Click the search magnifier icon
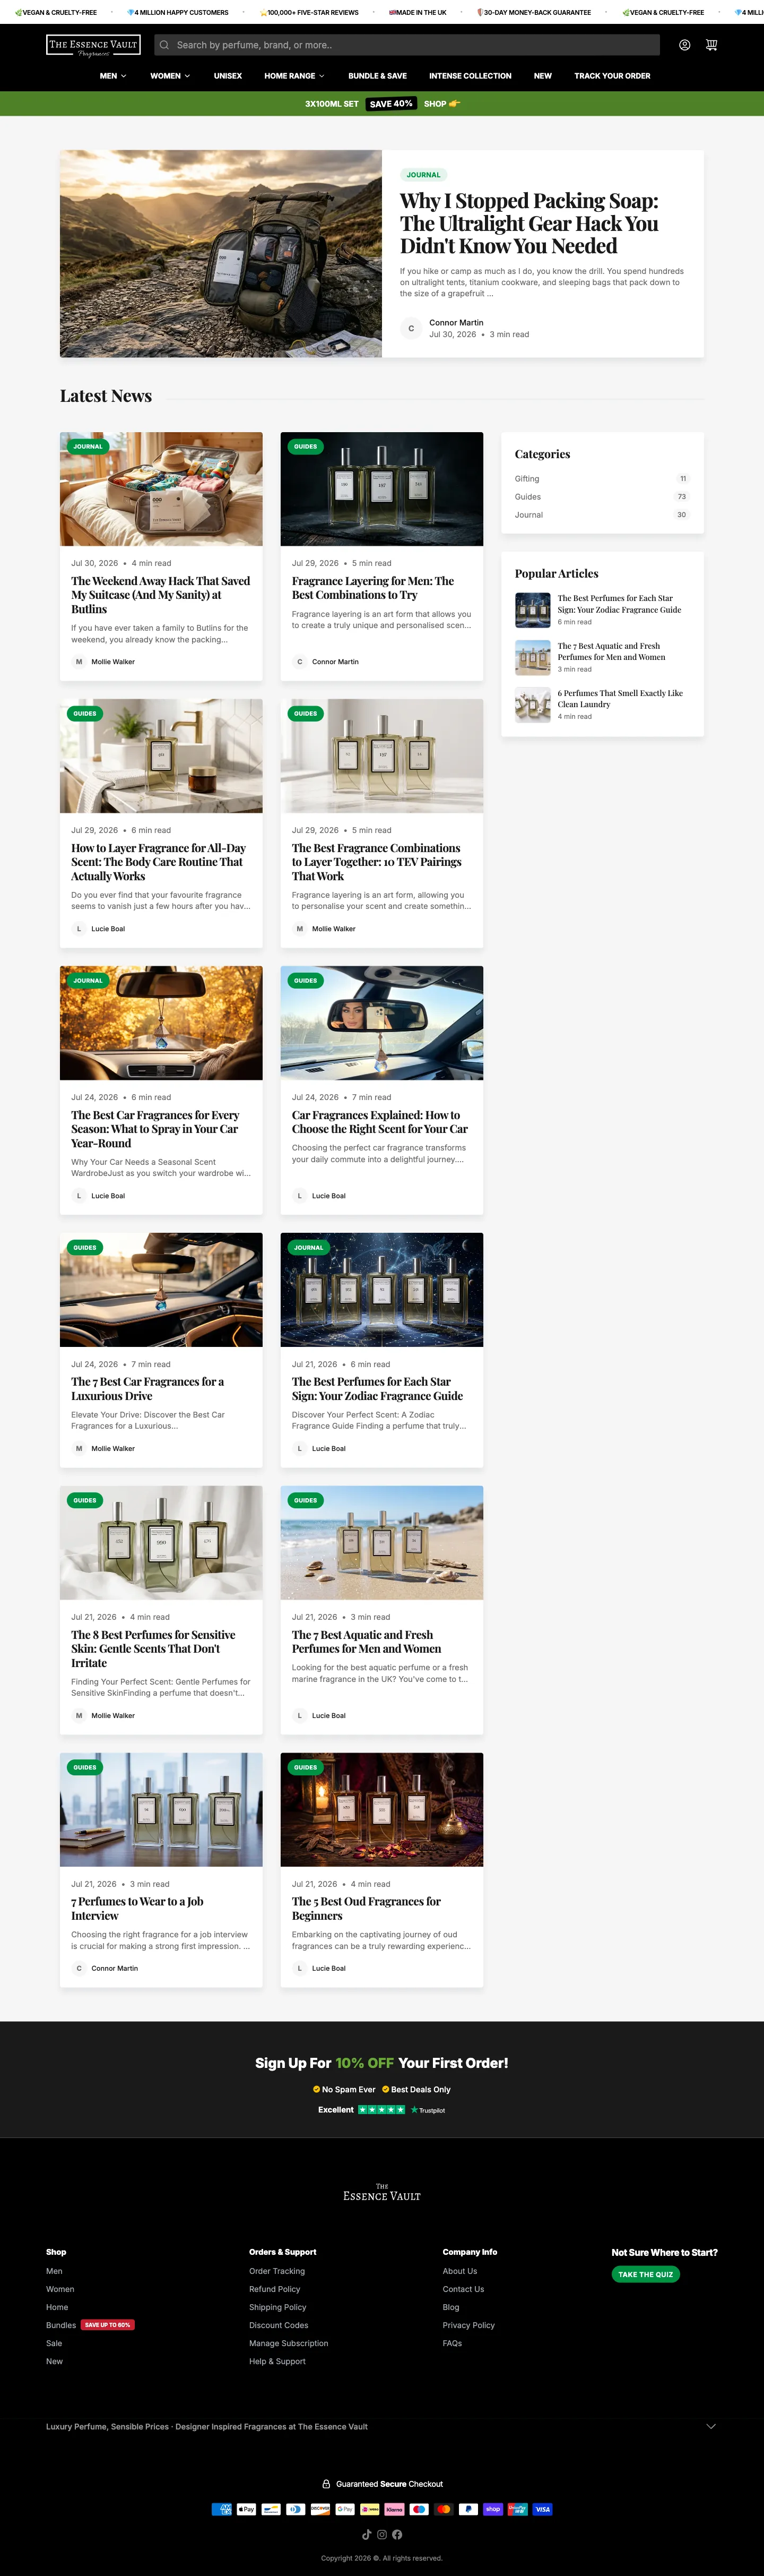 pyautogui.click(x=164, y=45)
